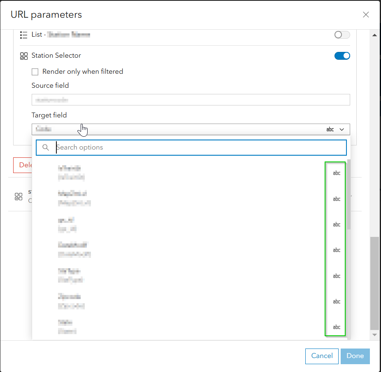Click the List widget icon
381x372 pixels.
click(x=23, y=35)
